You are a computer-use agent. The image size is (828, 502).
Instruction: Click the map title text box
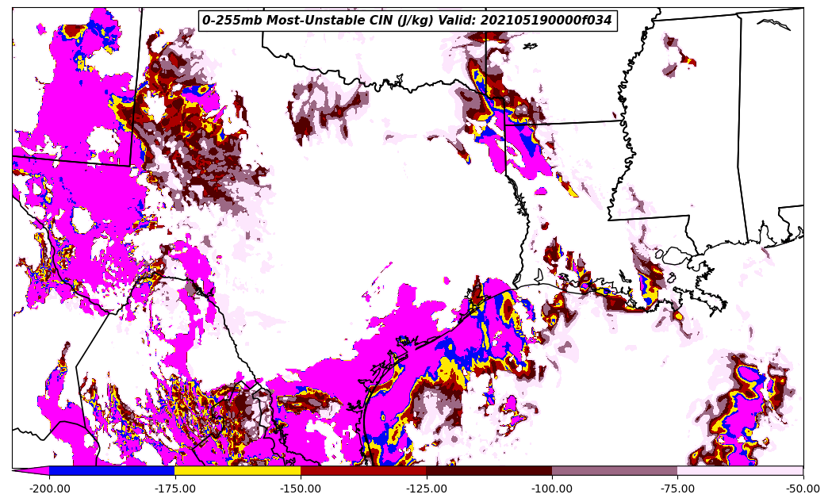click(407, 20)
